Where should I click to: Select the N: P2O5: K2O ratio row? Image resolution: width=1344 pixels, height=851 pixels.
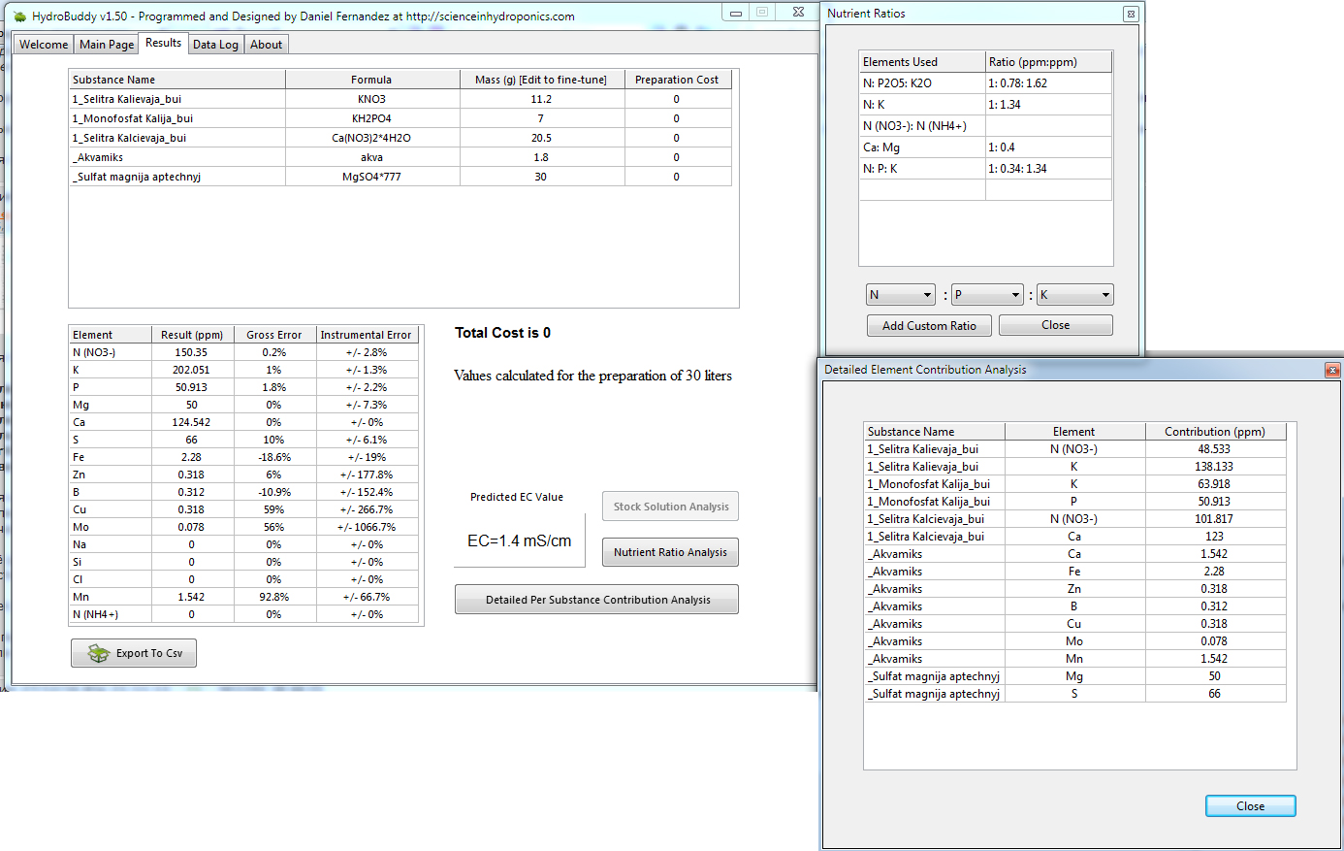pyautogui.click(x=985, y=83)
